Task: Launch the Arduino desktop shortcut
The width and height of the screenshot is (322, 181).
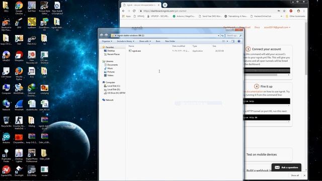Action: [6, 138]
